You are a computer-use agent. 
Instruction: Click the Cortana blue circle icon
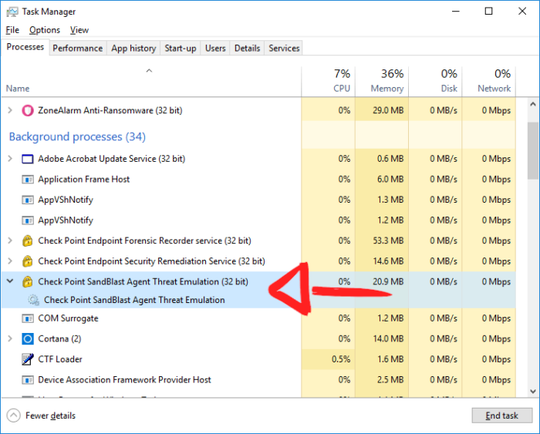tap(28, 339)
